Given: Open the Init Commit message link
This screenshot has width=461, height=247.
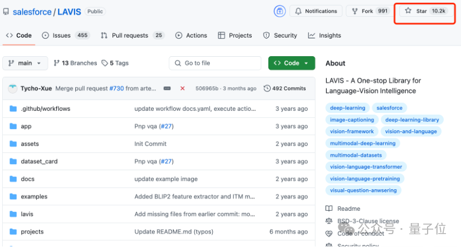Looking at the screenshot, I should pyautogui.click(x=150, y=144).
